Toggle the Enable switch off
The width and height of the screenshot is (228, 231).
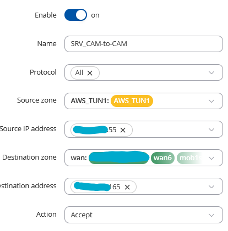click(x=75, y=15)
